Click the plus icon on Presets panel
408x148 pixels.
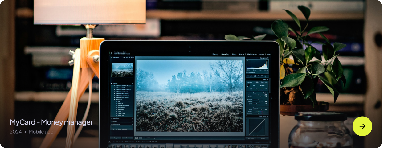click(x=133, y=83)
